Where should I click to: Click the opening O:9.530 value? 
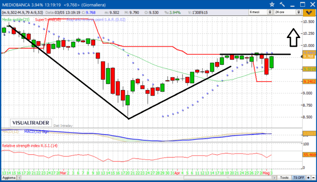[152, 13]
